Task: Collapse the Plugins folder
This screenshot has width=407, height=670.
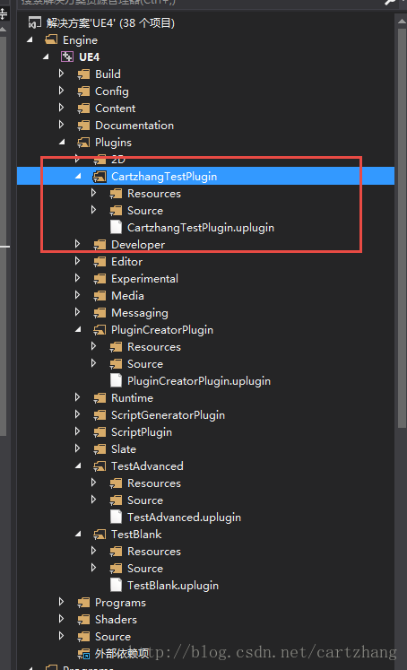Action: point(62,142)
